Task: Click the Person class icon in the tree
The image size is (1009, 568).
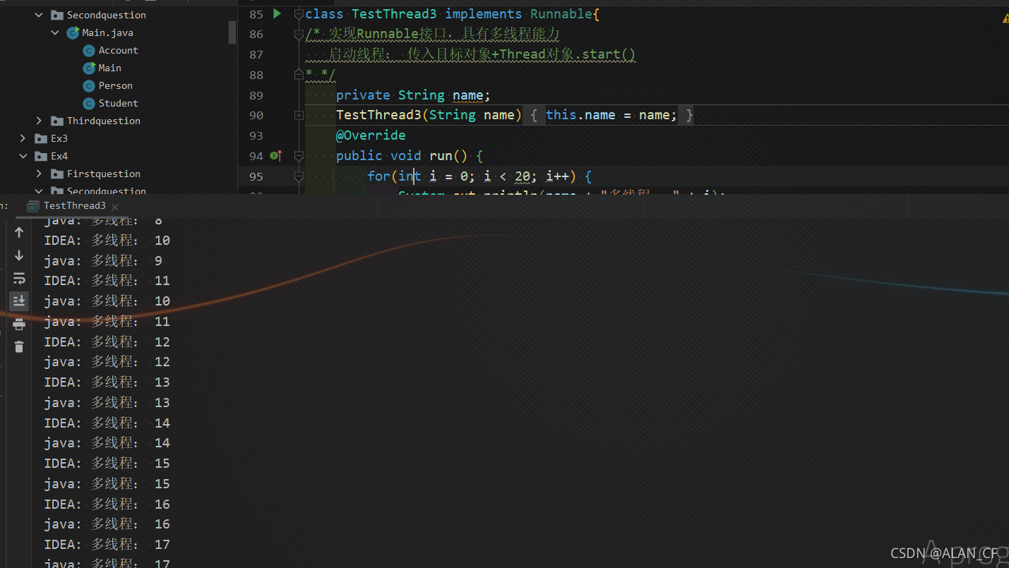Action: [89, 85]
